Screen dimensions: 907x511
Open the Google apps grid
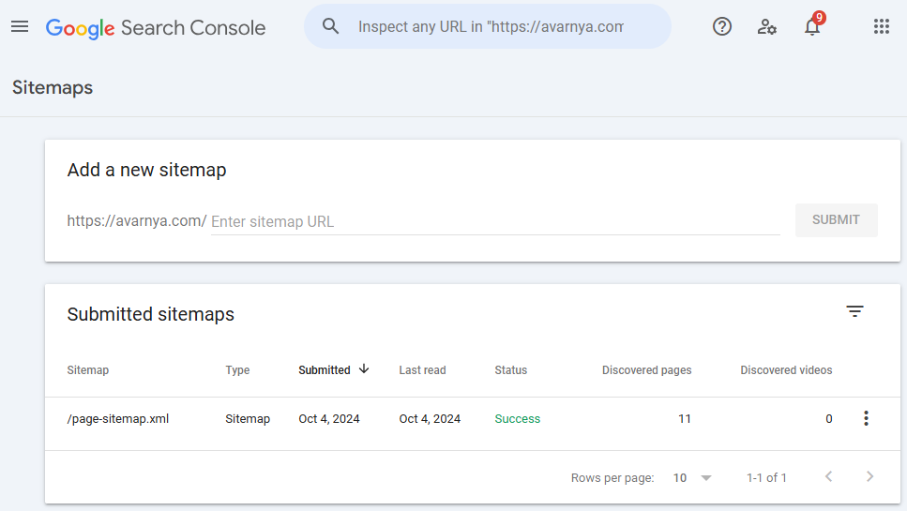pyautogui.click(x=881, y=26)
